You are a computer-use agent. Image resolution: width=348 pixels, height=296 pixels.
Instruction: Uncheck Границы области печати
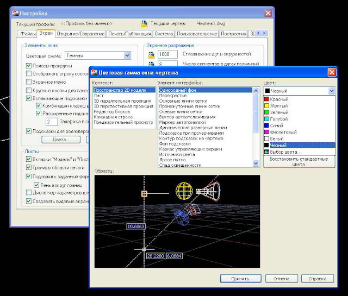[x=29, y=167]
